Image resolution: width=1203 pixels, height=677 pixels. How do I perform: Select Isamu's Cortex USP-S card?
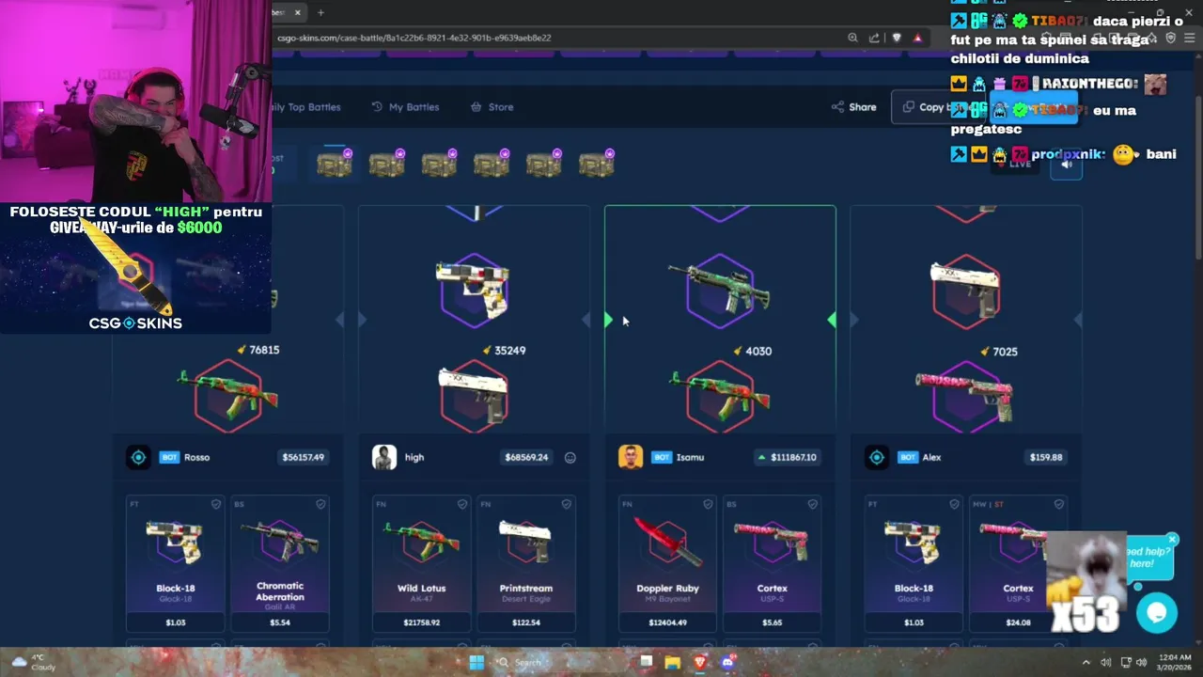[x=772, y=563]
